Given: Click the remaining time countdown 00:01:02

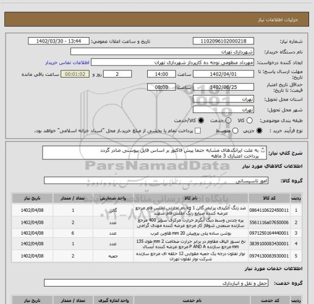Looking at the screenshot, I should coord(75,74).
